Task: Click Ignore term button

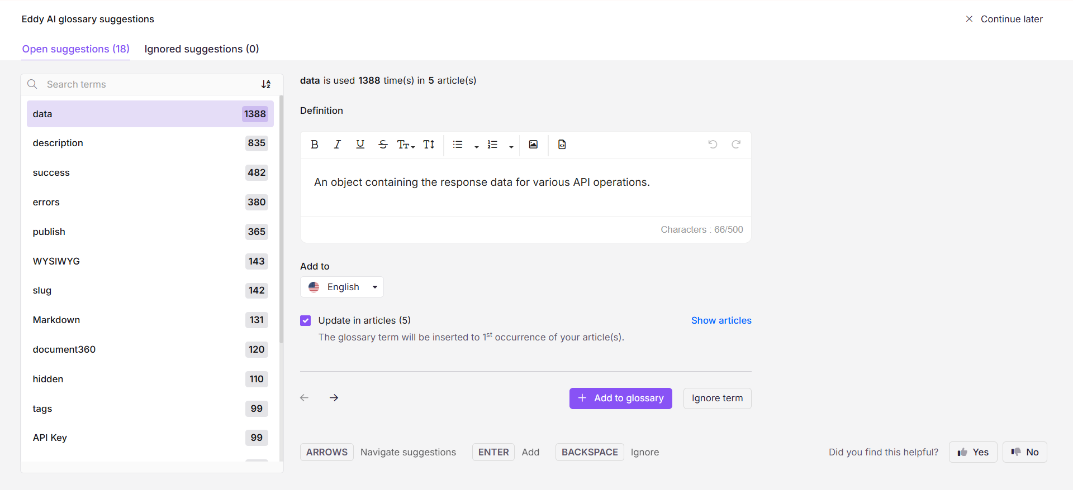Action: click(718, 398)
